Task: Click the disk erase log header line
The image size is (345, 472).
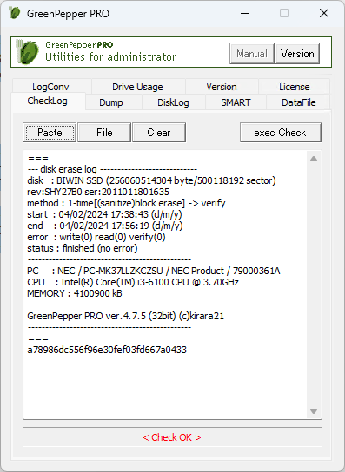Action: click(x=112, y=169)
